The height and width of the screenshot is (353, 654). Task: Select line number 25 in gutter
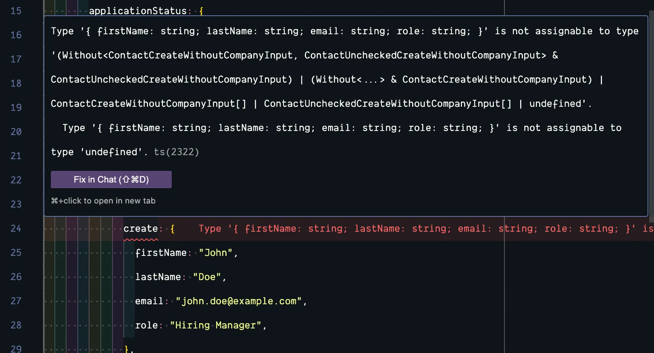[16, 253]
